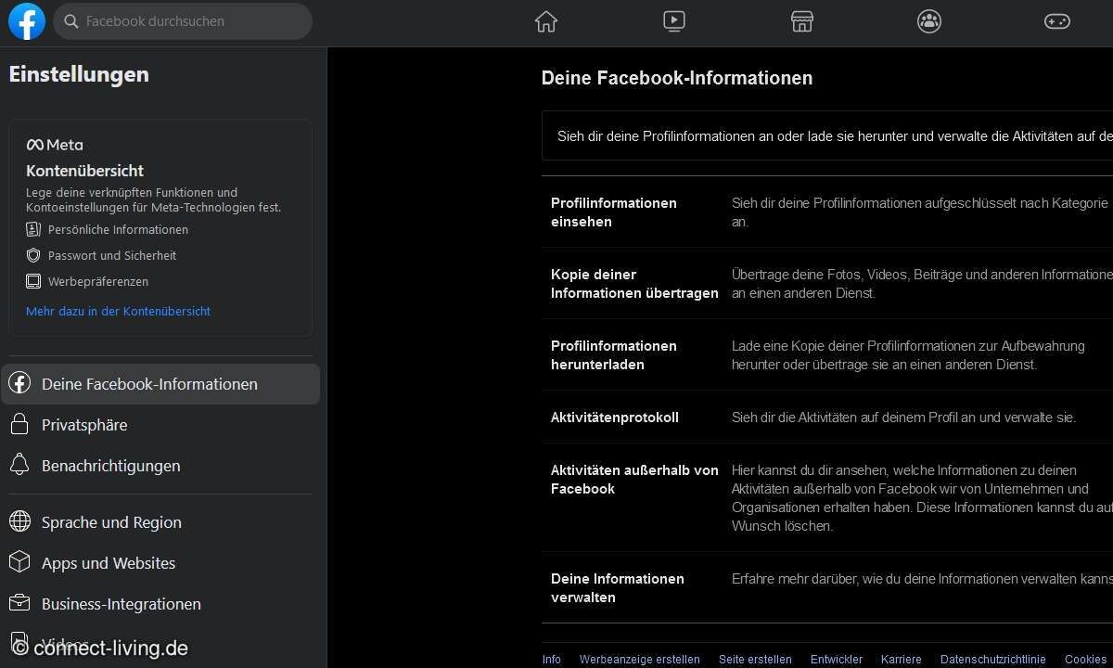Open Passwort und Sicherheit link

[112, 255]
